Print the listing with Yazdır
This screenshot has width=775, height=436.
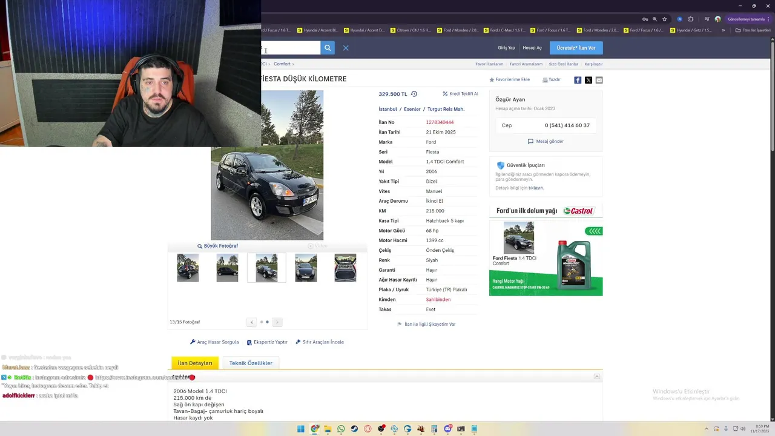[x=552, y=79]
